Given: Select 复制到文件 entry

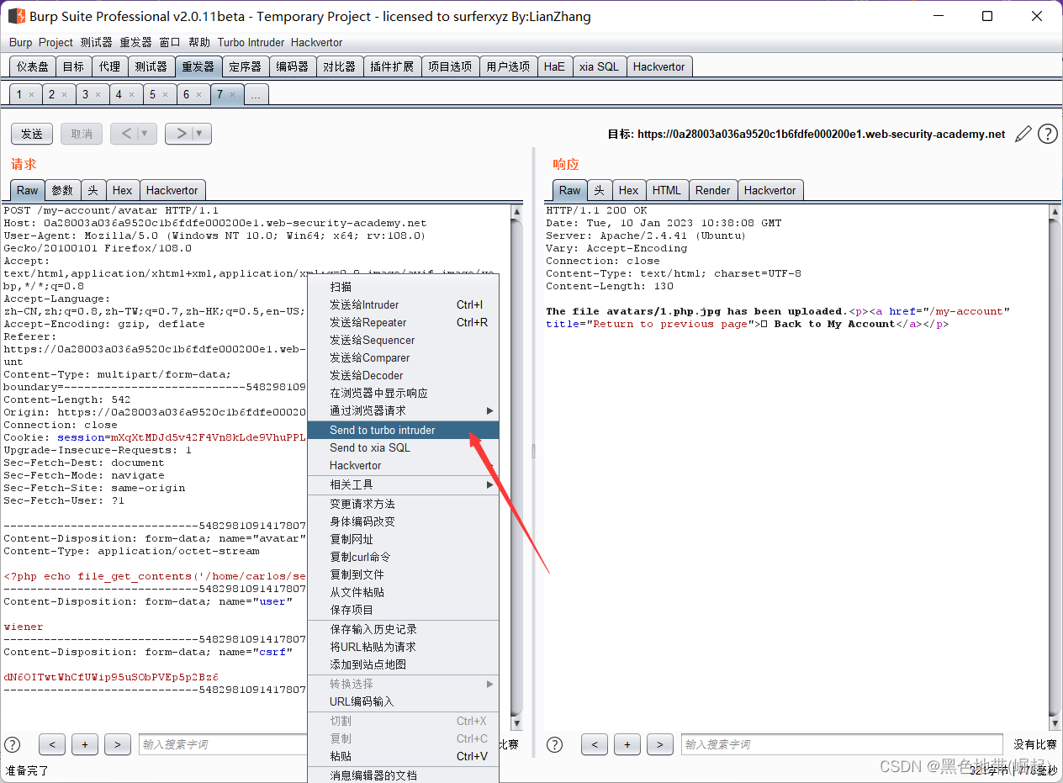Looking at the screenshot, I should [x=403, y=574].
